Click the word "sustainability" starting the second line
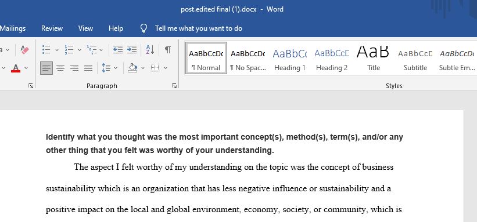477x222 pixels. pos(70,189)
